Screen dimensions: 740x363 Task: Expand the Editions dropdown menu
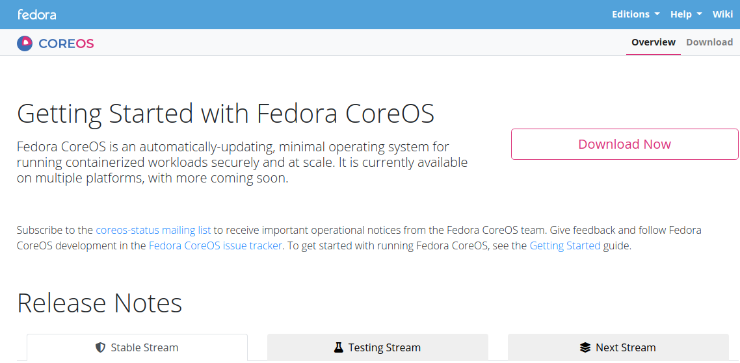pos(635,14)
